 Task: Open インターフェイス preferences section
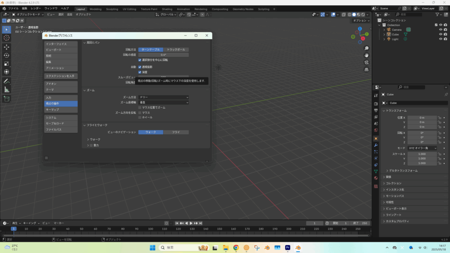pyautogui.click(x=61, y=44)
